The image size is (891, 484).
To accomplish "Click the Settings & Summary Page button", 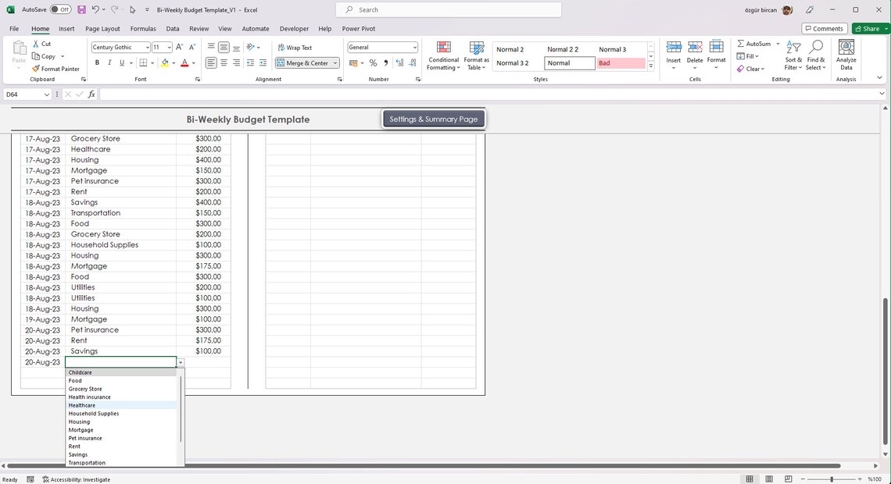I will 433,119.
